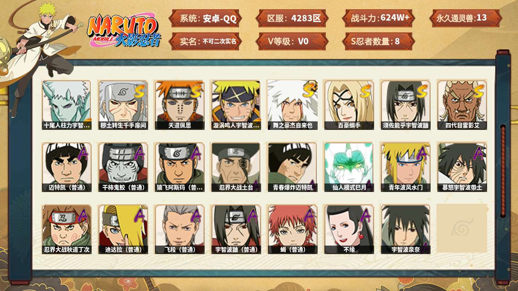Choose the 迪达拉（普通） character card

click(123, 229)
